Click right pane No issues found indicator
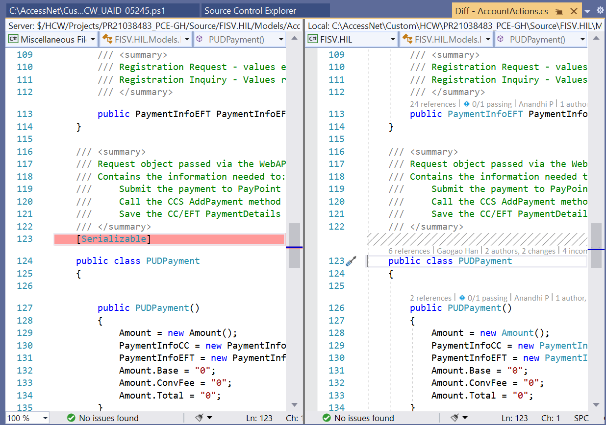The width and height of the screenshot is (606, 425). pos(358,418)
